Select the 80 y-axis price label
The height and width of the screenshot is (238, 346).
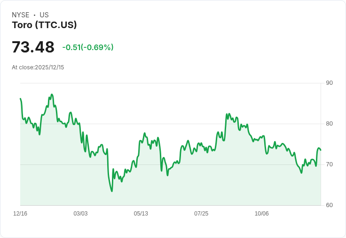[x=329, y=124]
